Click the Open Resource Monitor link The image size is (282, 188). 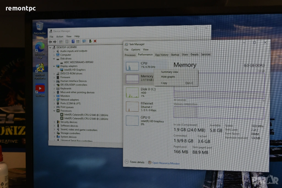[x=166, y=163]
